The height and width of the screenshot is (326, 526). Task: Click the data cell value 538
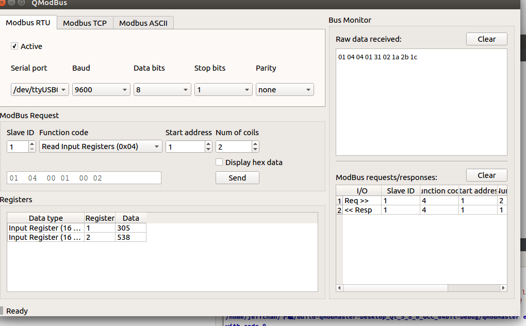pyautogui.click(x=131, y=237)
